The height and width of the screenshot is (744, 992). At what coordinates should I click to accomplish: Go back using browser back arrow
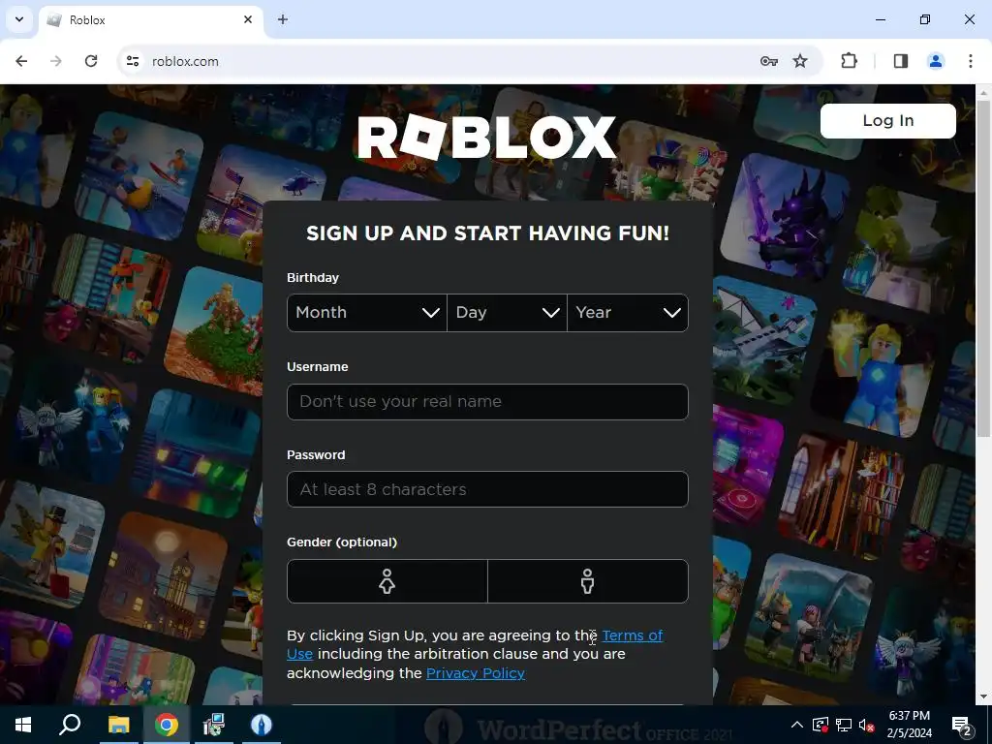21,61
